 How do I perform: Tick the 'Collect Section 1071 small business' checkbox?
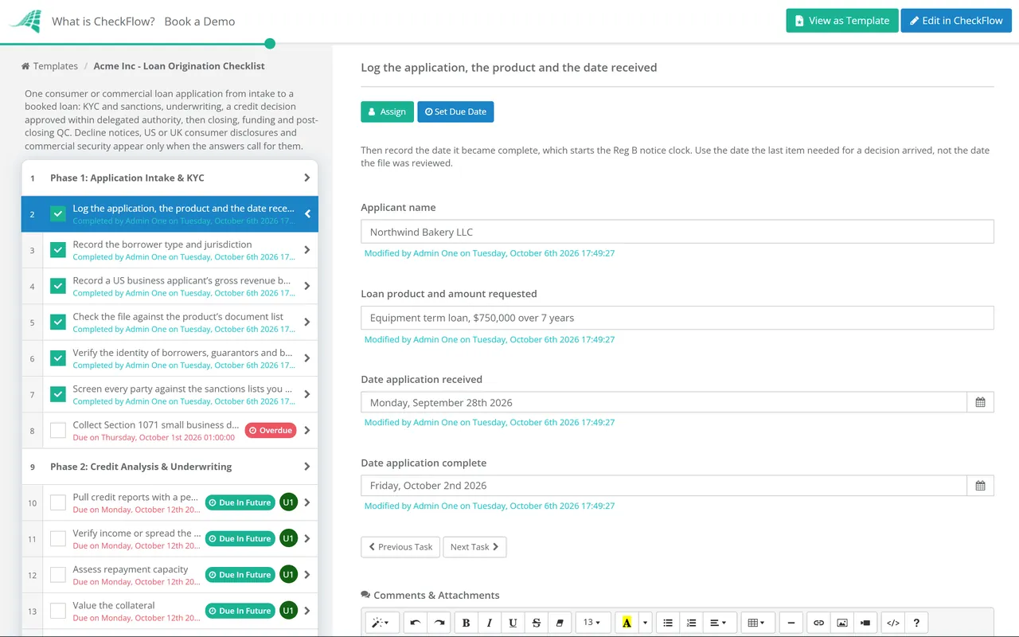[x=58, y=431]
